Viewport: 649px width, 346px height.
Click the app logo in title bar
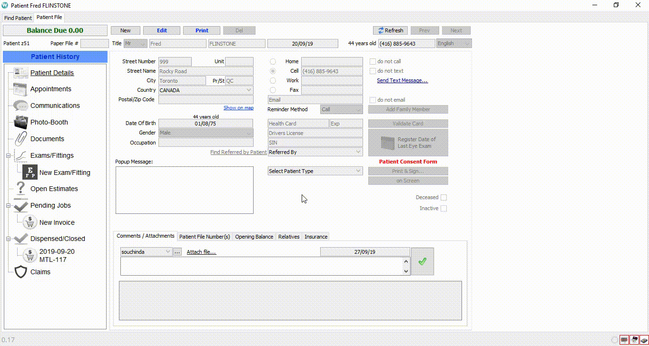(x=5, y=5)
